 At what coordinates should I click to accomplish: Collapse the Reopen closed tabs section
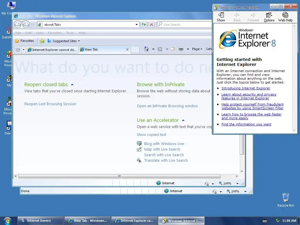point(72,85)
